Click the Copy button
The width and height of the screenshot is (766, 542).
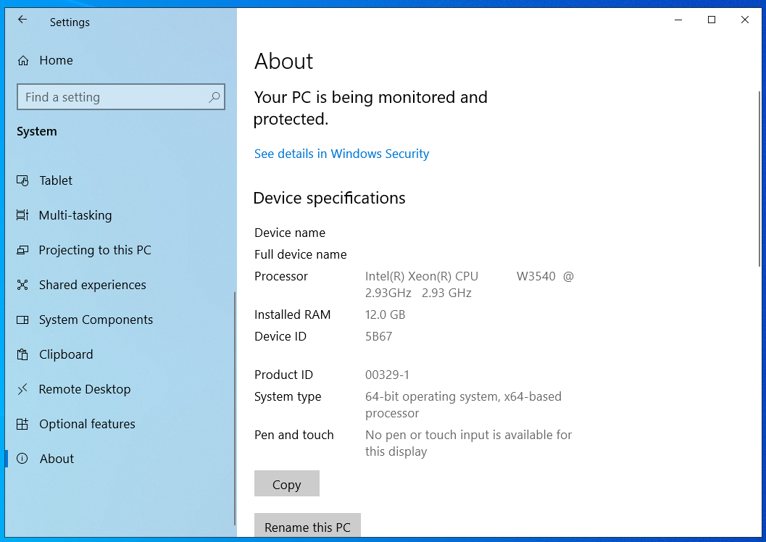pyautogui.click(x=287, y=483)
